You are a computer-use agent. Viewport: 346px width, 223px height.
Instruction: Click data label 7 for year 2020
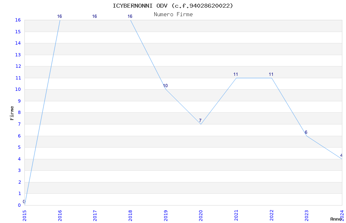(200, 120)
